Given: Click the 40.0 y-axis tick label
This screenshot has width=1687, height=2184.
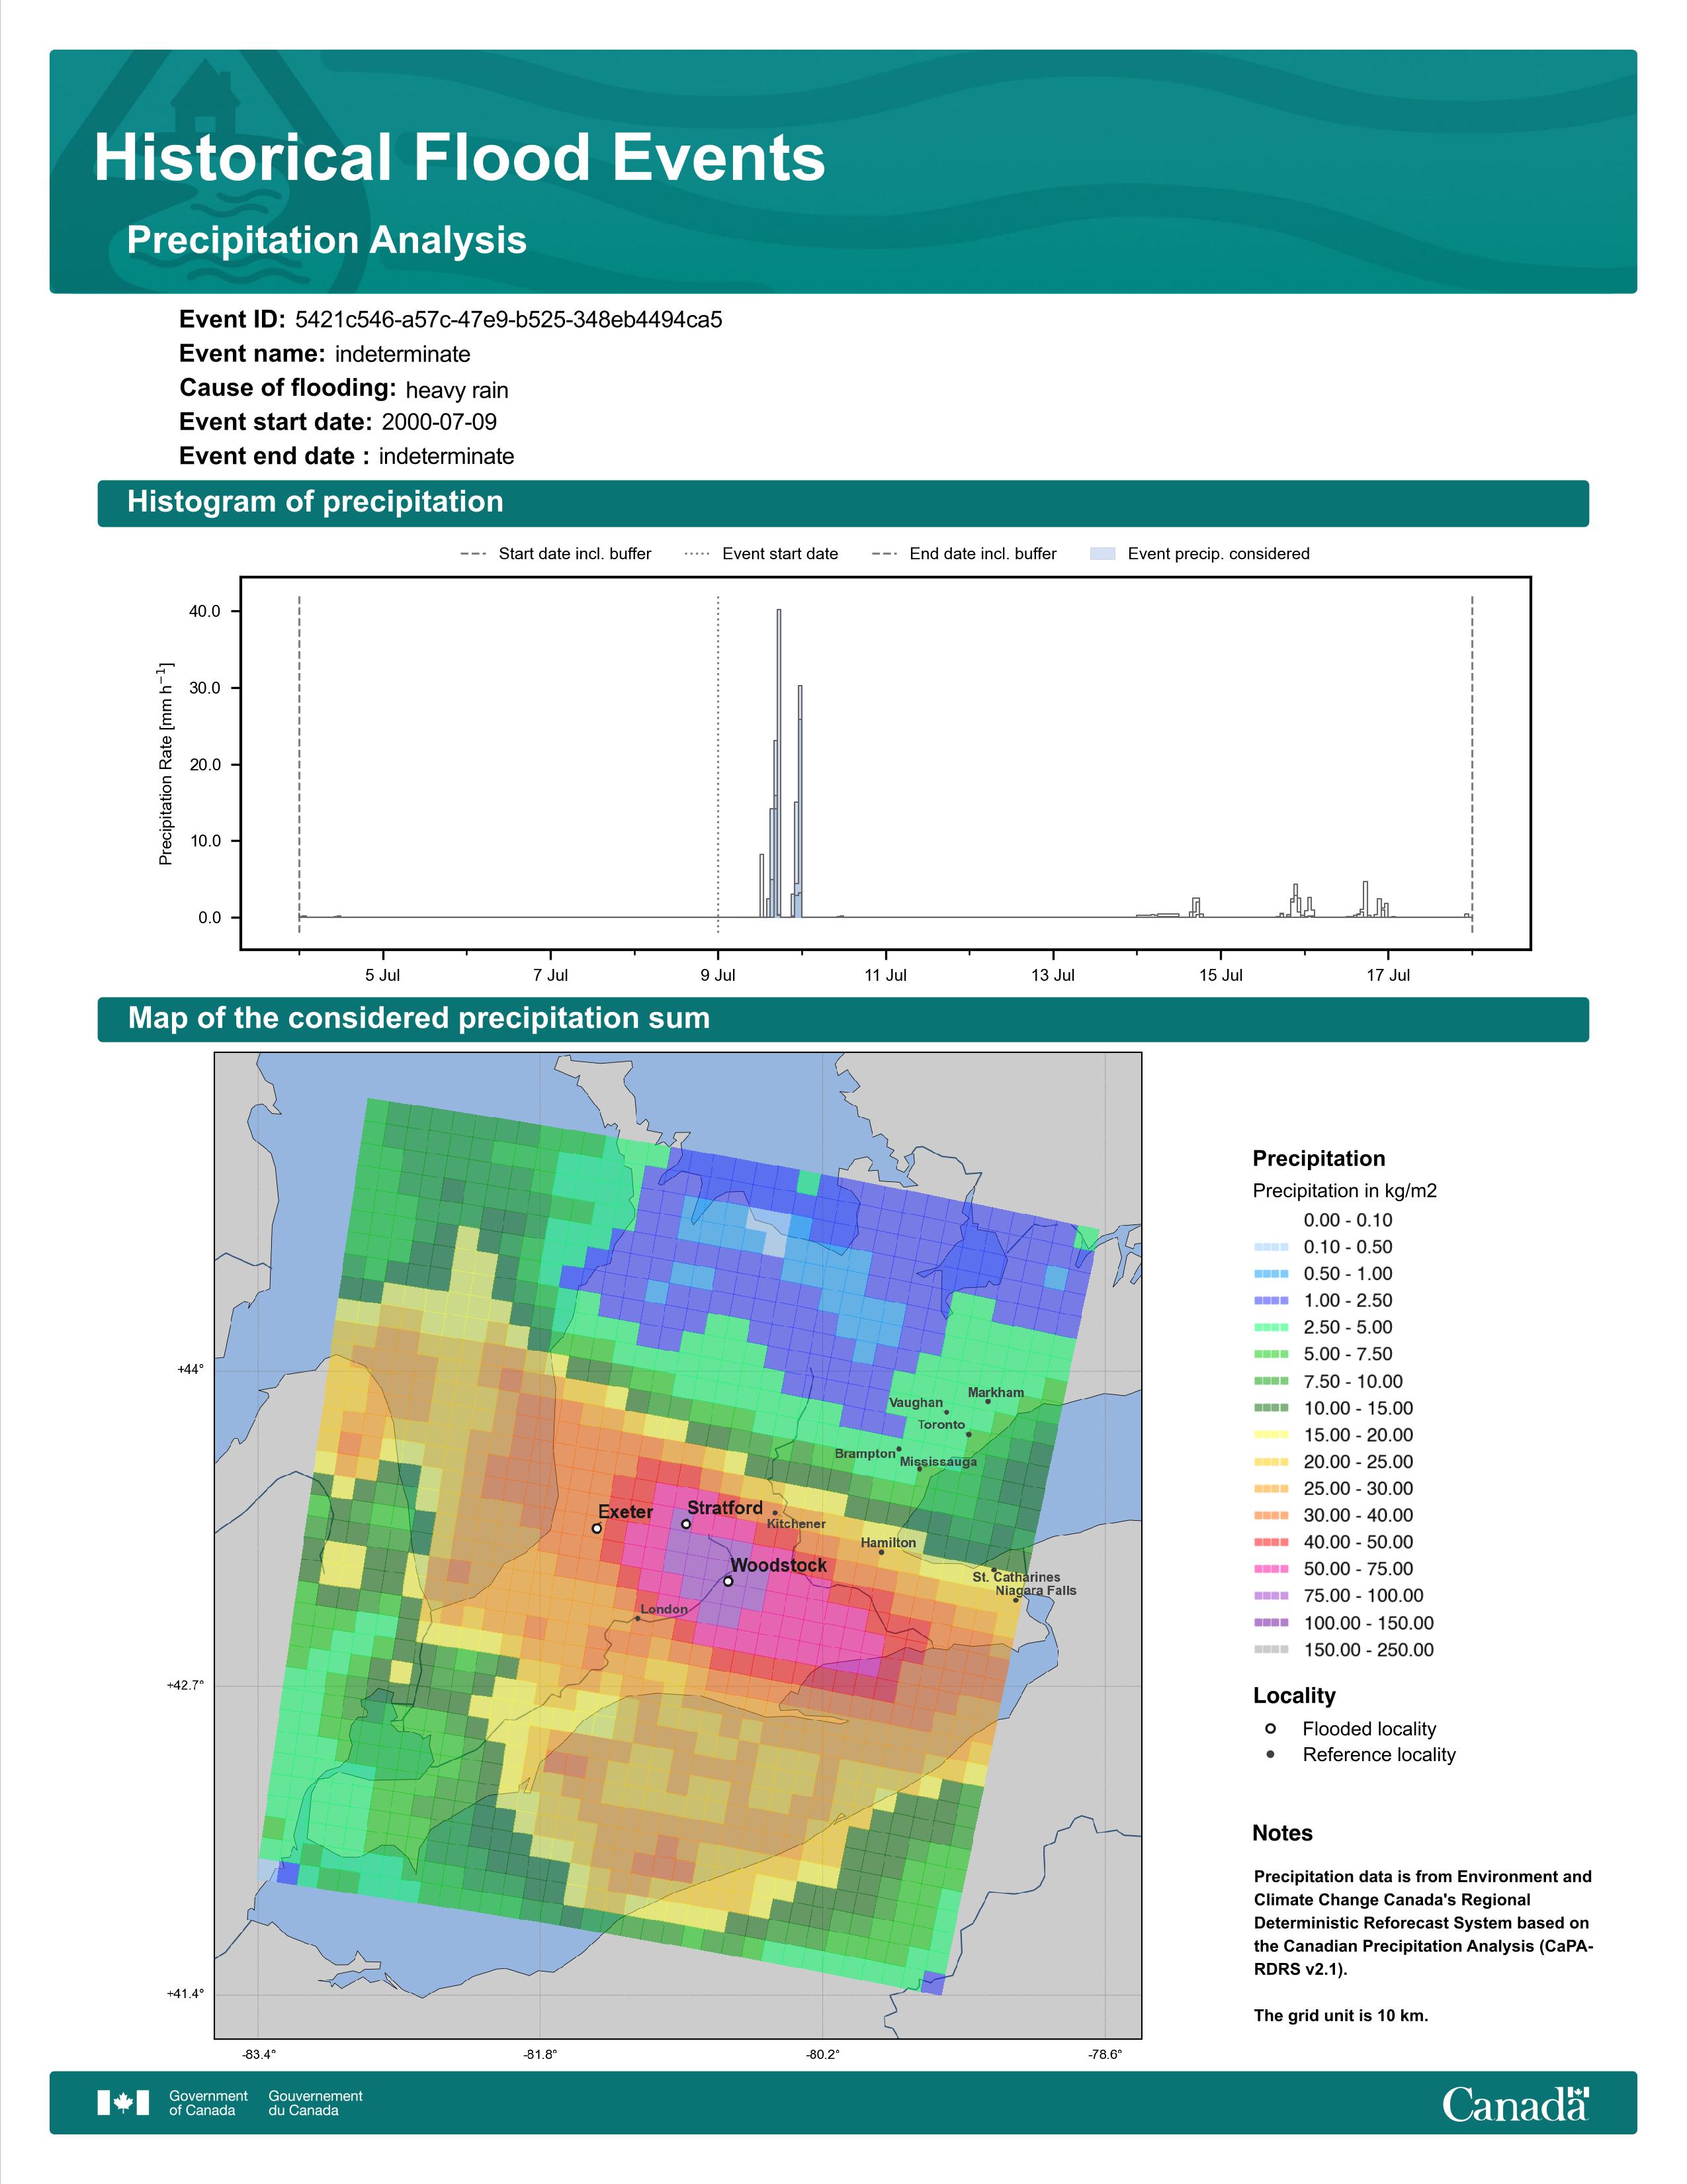Looking at the screenshot, I should [206, 611].
